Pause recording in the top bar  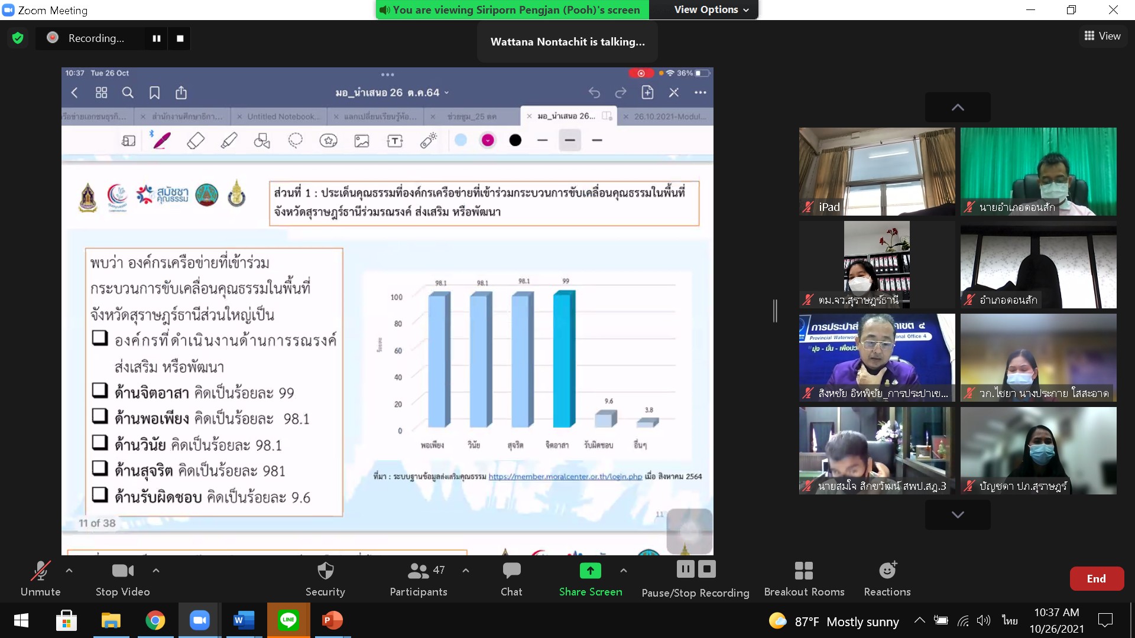(157, 38)
